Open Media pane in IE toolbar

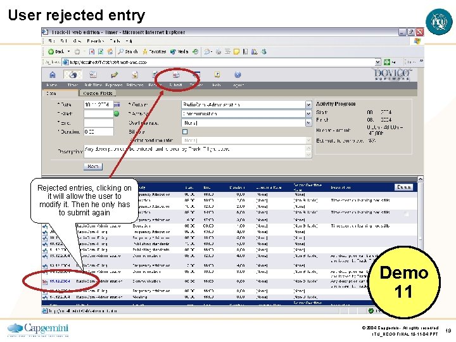(179, 52)
